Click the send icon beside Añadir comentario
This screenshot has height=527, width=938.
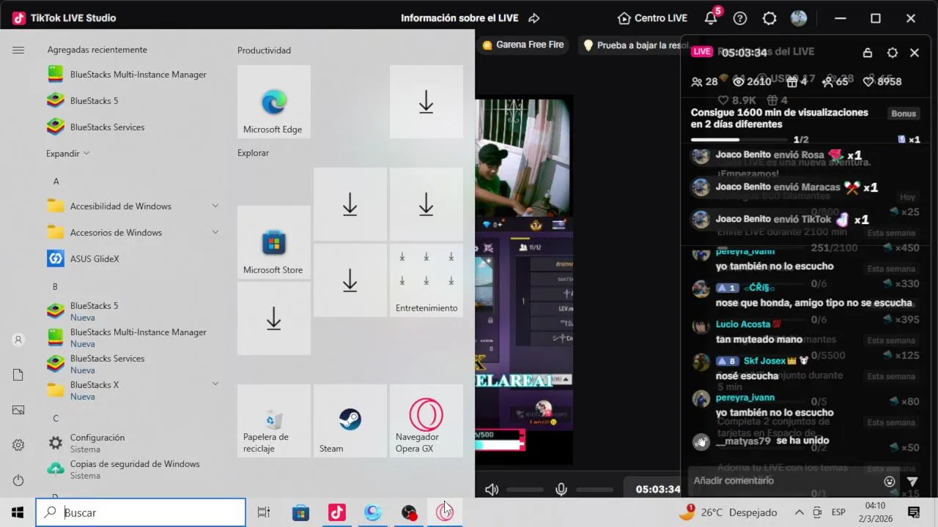pyautogui.click(x=912, y=481)
